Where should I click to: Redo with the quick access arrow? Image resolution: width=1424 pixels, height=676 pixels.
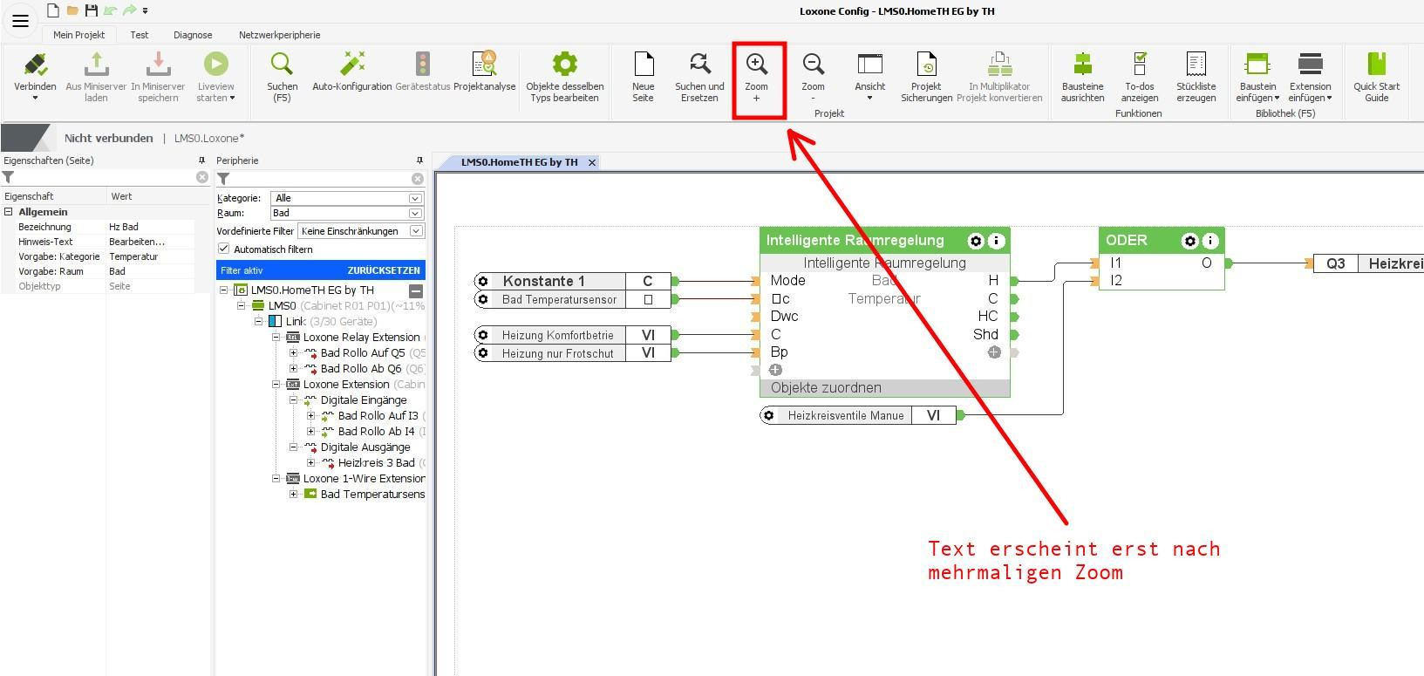[x=129, y=10]
